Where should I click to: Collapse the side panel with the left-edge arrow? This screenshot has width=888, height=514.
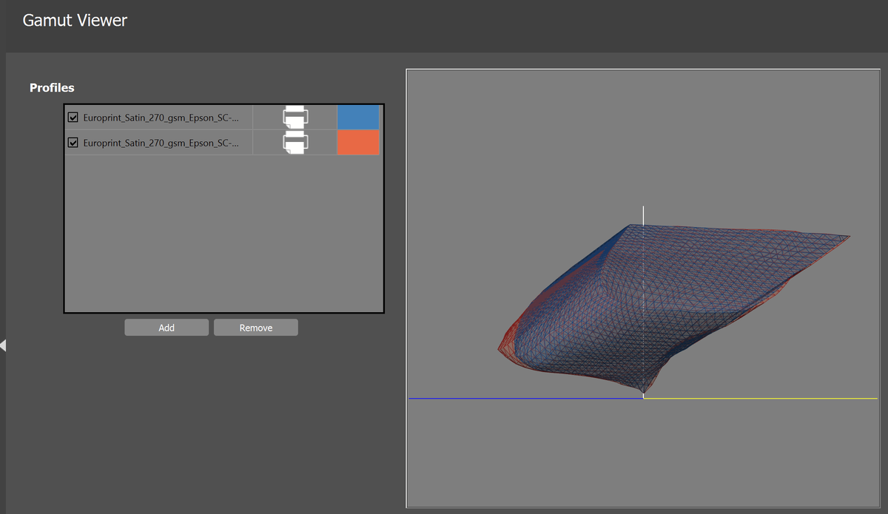pyautogui.click(x=3, y=345)
